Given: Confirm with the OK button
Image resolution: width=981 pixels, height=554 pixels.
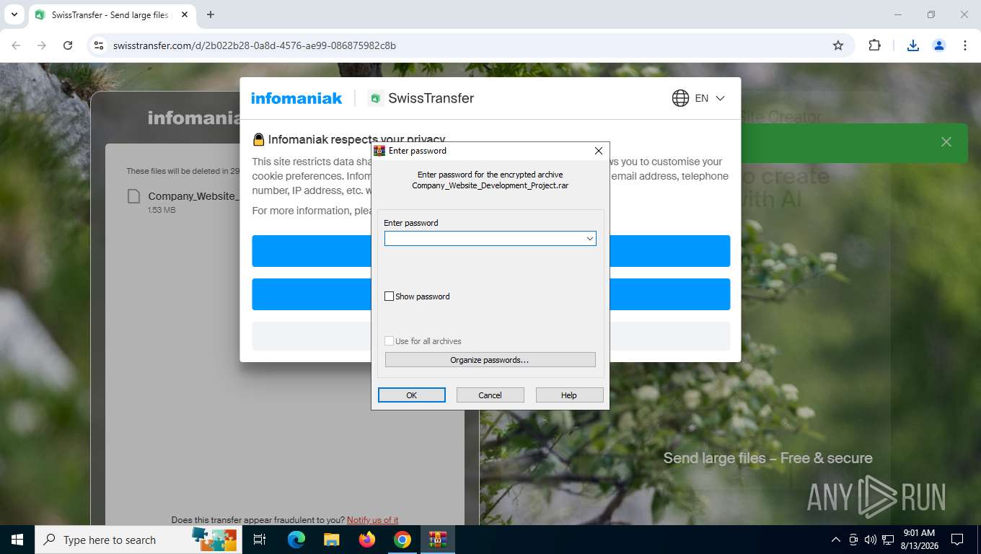Looking at the screenshot, I should point(412,395).
